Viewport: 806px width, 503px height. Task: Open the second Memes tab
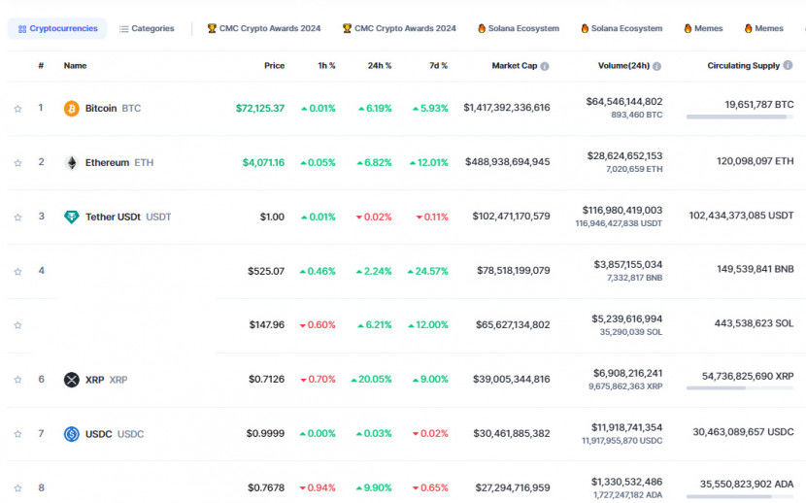click(764, 29)
